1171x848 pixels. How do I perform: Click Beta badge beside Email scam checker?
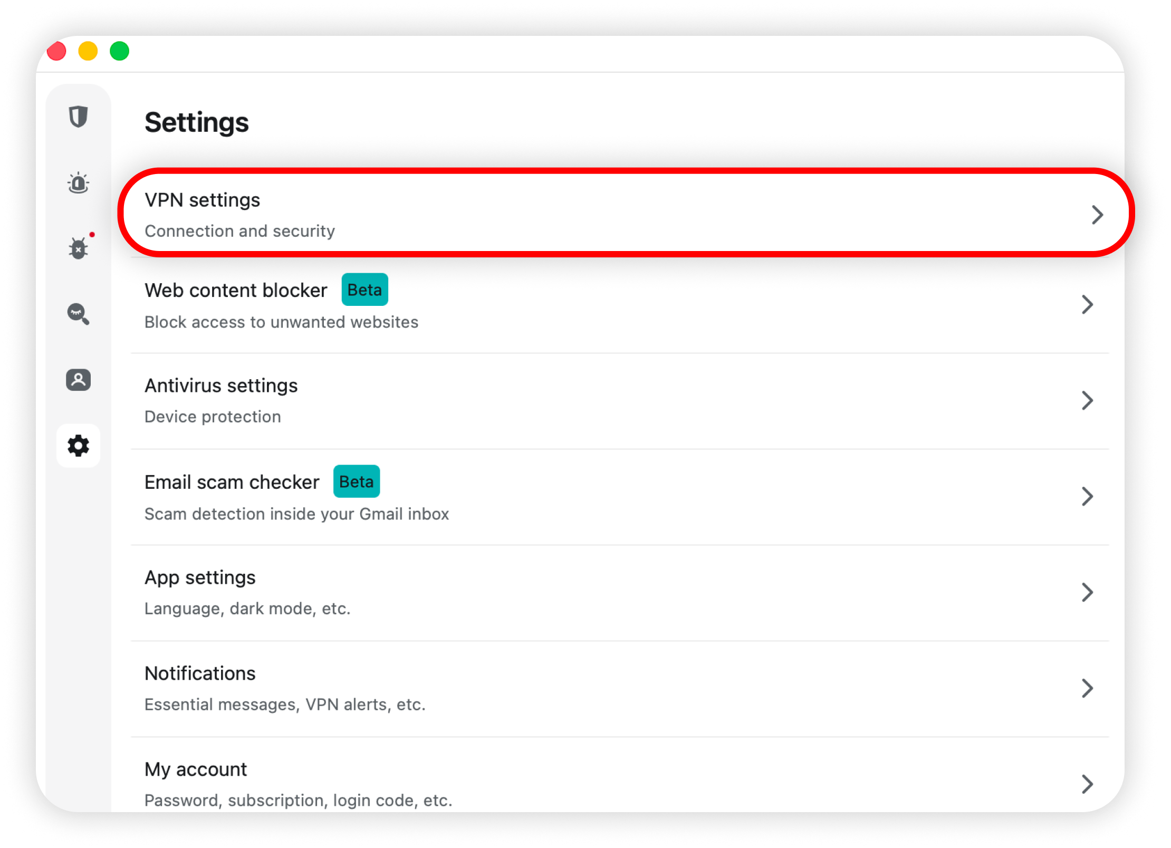[356, 481]
